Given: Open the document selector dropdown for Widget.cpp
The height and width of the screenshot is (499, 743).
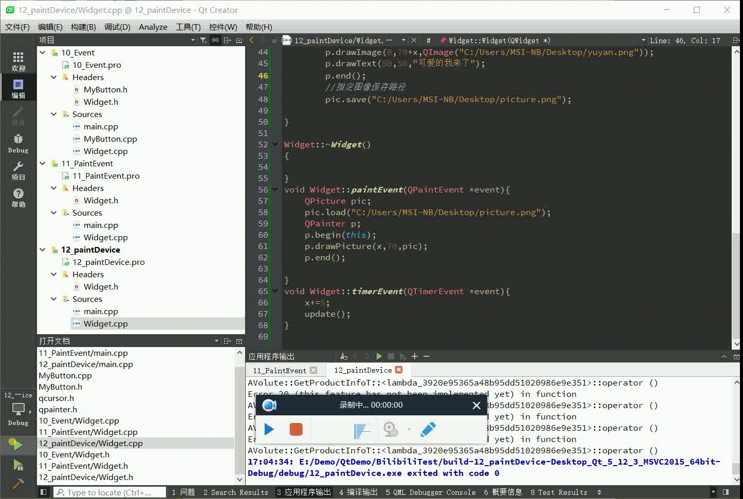Looking at the screenshot, I should tap(403, 40).
